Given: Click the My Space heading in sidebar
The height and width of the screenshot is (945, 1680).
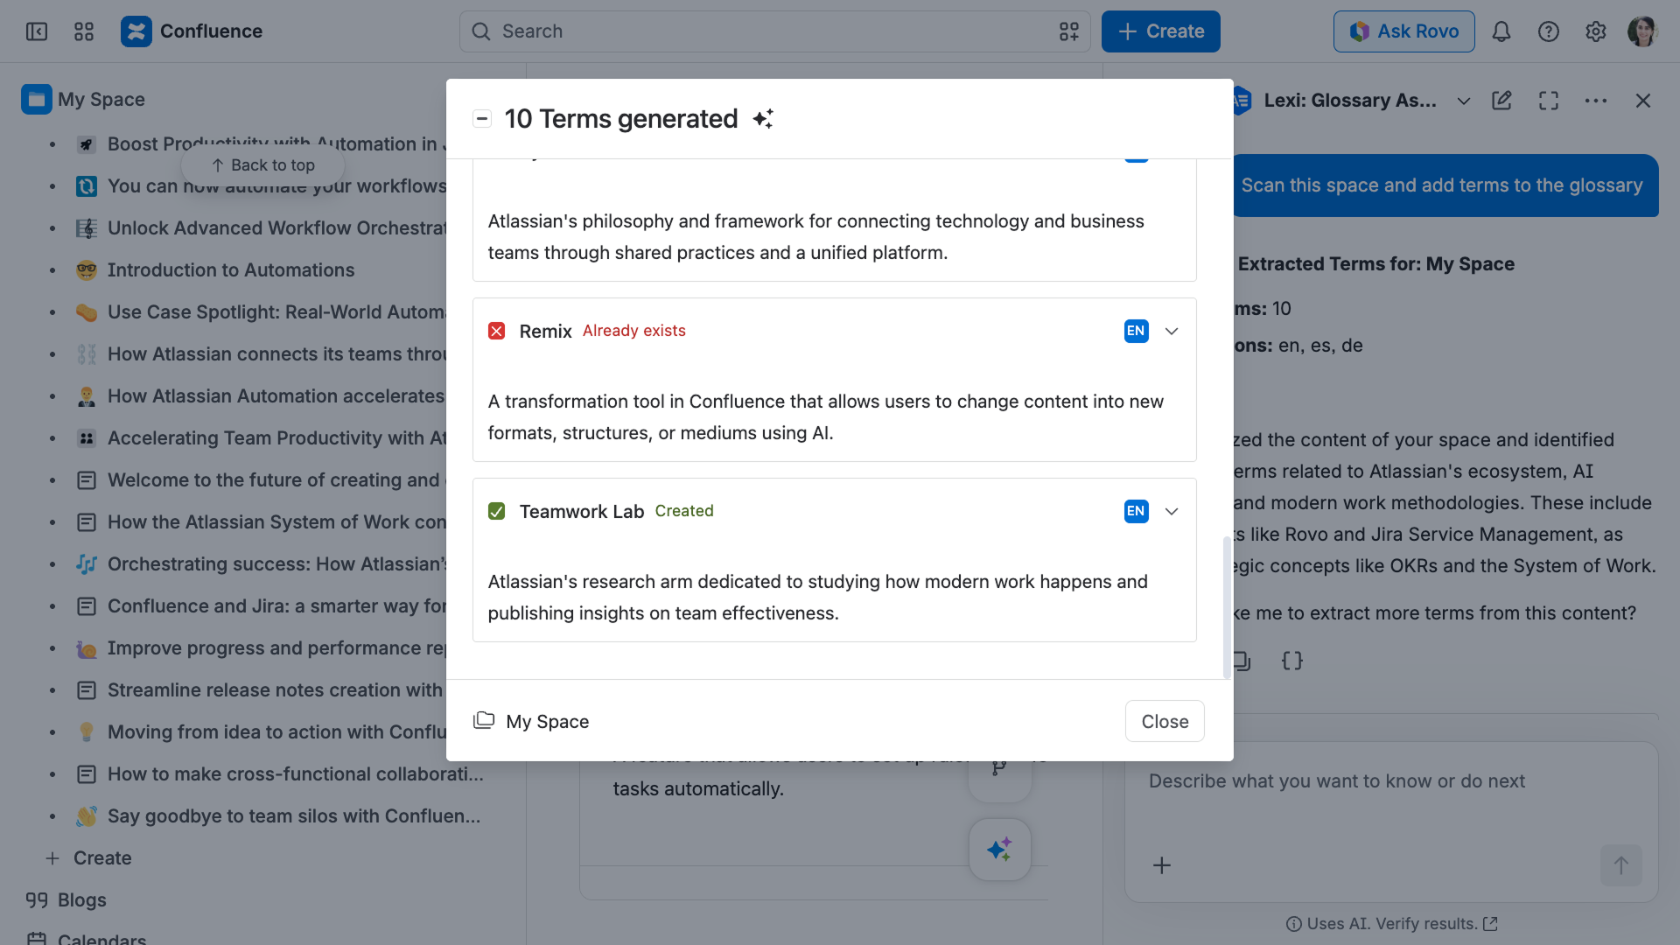Looking at the screenshot, I should pos(101,100).
